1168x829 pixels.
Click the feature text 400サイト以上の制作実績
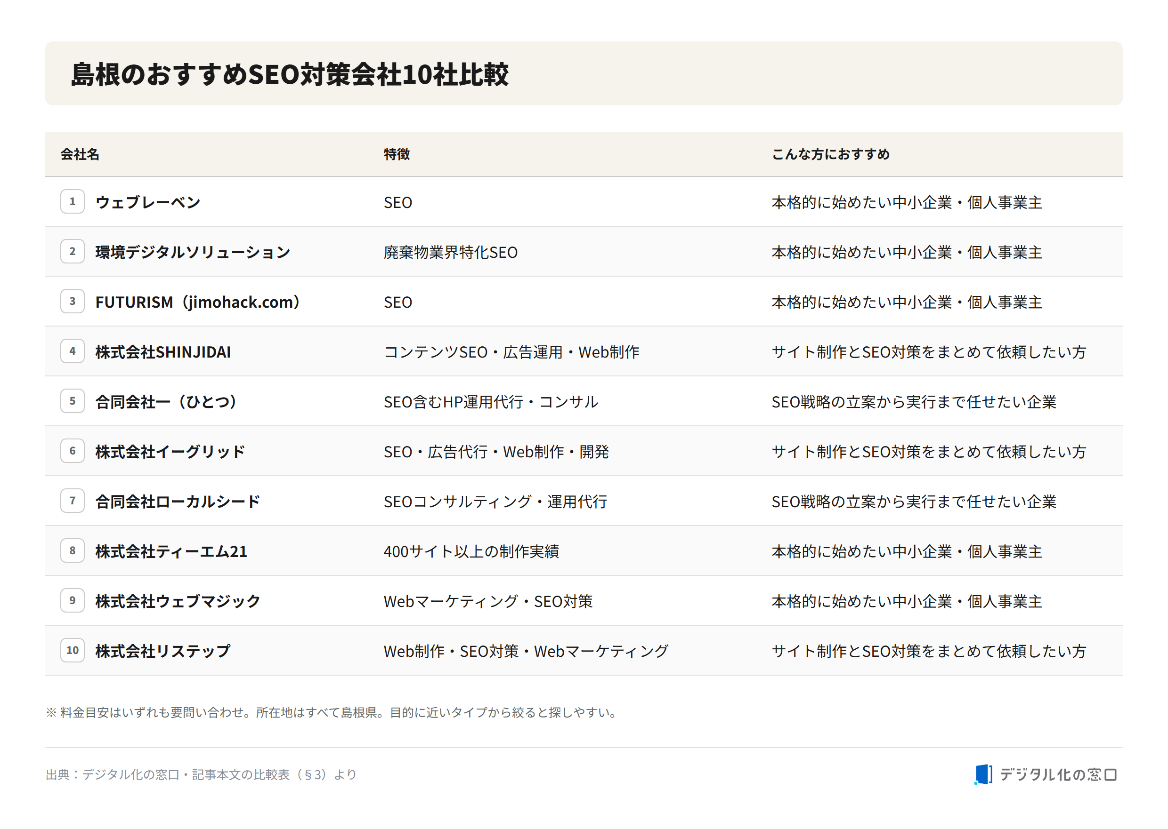coord(471,551)
